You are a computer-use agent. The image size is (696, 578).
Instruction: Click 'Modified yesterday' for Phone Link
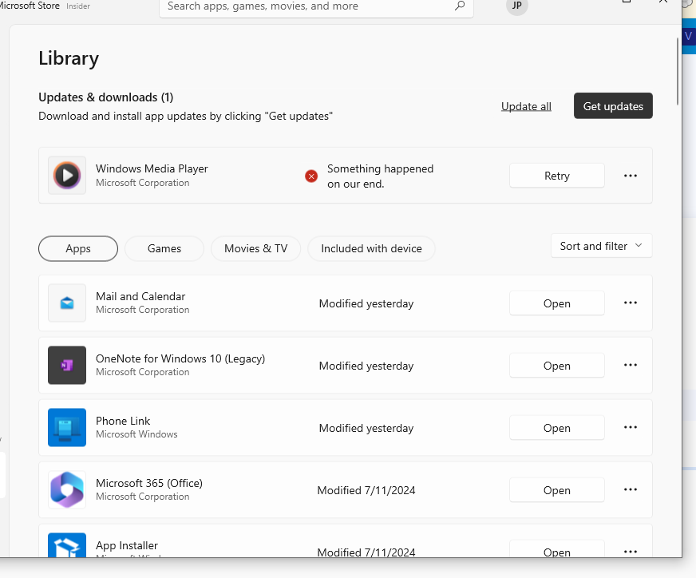click(x=366, y=428)
